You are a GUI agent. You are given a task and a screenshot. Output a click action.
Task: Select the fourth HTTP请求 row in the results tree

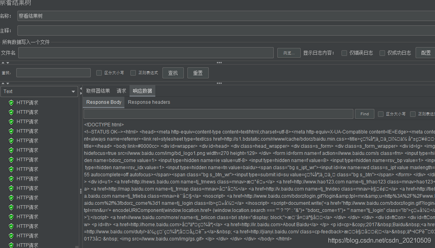coord(27,131)
